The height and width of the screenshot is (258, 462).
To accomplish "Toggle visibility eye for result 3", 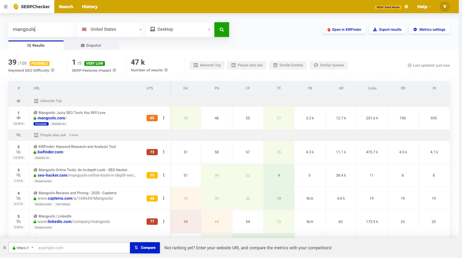I will click(18, 175).
